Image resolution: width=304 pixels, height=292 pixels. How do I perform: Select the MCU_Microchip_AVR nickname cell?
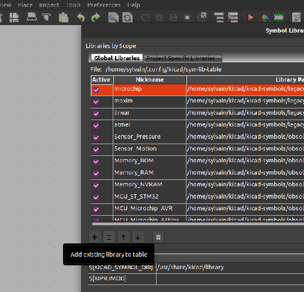pos(150,209)
